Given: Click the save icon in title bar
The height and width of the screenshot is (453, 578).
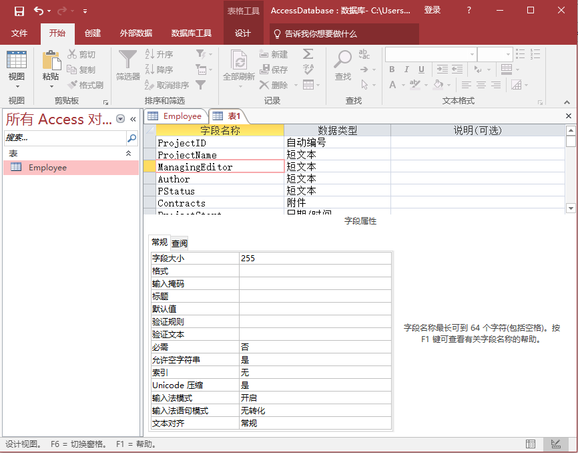Looking at the screenshot, I should point(19,11).
